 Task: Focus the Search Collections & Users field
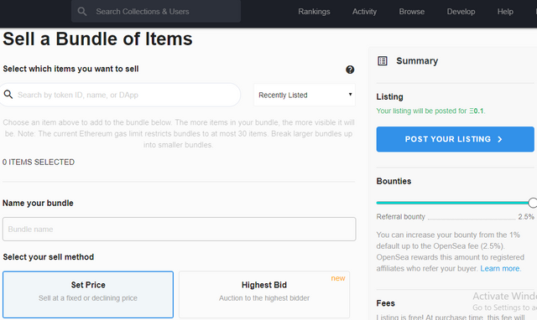156,11
